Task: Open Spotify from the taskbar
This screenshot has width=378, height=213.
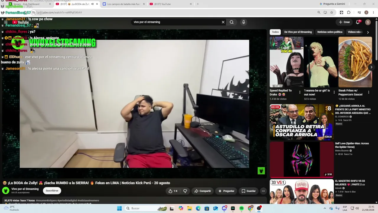Action: (242, 208)
